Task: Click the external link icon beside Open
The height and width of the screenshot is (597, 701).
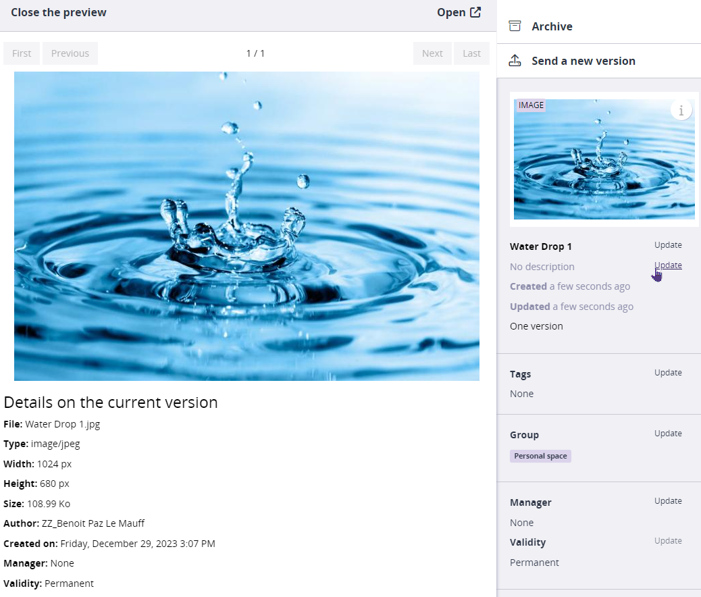Action: [x=475, y=12]
